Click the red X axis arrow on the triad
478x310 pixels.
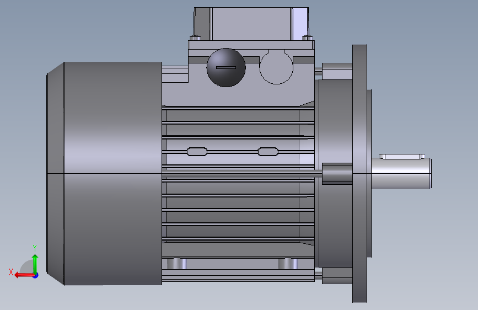[24, 275]
